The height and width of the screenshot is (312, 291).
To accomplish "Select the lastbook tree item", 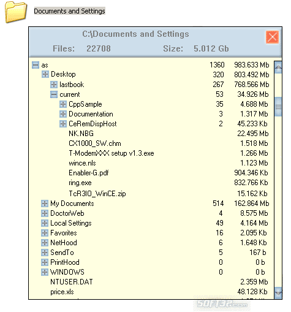I will 72,85.
